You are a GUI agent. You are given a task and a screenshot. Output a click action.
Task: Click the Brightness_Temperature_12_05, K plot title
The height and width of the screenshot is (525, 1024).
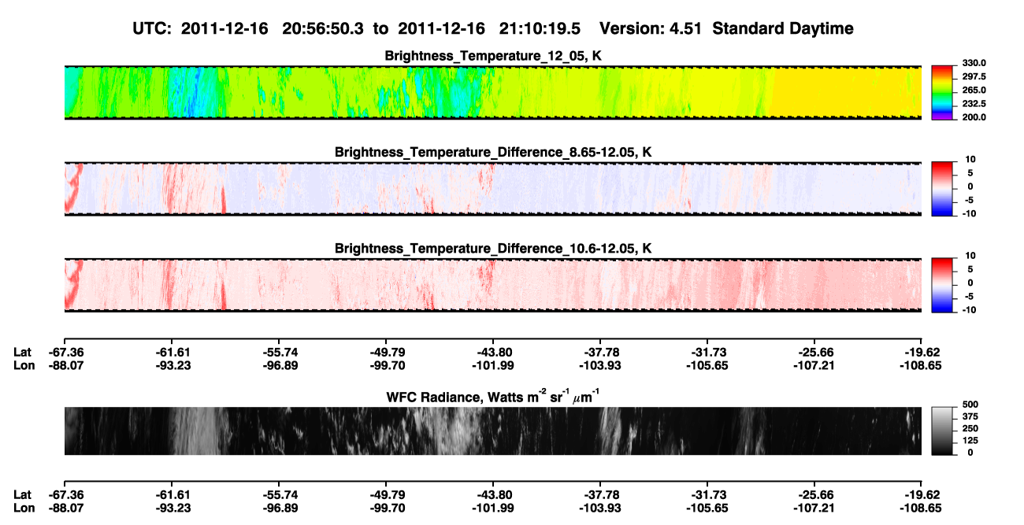(x=493, y=56)
